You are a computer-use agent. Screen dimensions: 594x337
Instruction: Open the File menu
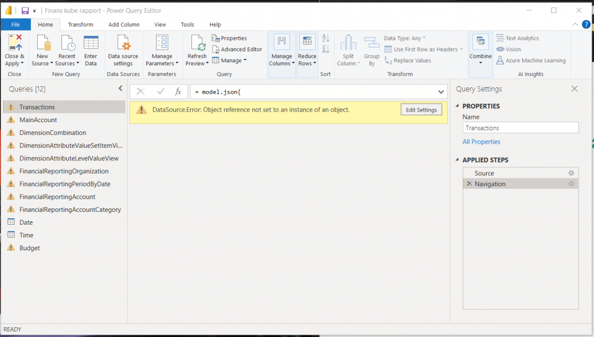(x=16, y=24)
